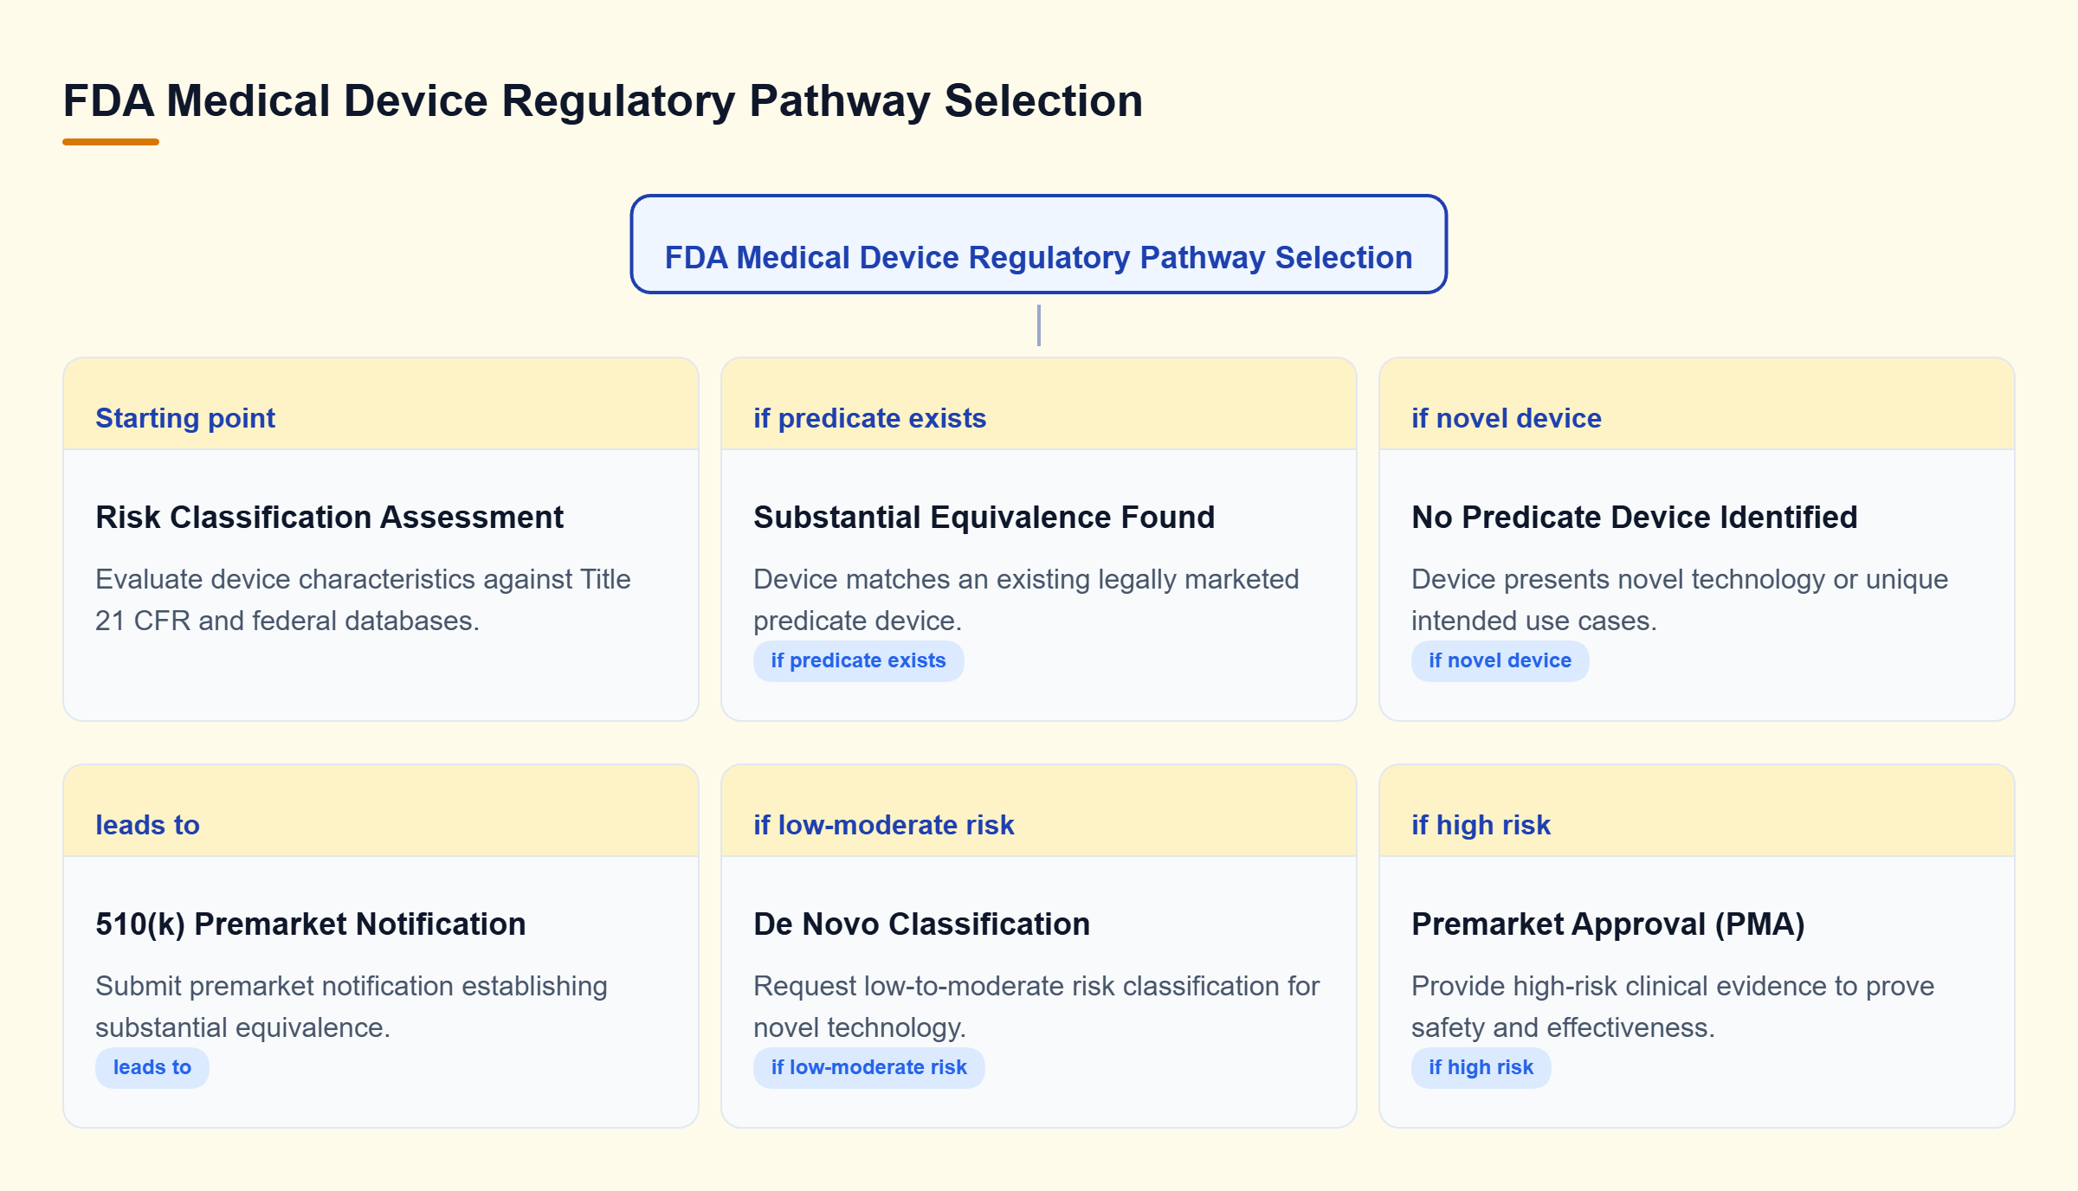Select the '510(k) Premarket Notification' title
This screenshot has height=1191, width=2078.
tap(310, 924)
